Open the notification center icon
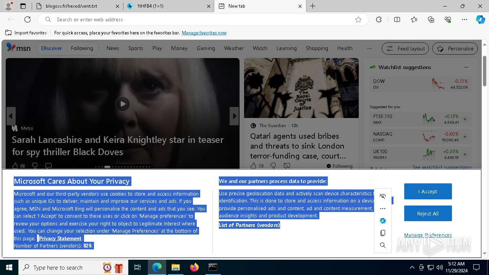489x275 pixels. point(476,267)
